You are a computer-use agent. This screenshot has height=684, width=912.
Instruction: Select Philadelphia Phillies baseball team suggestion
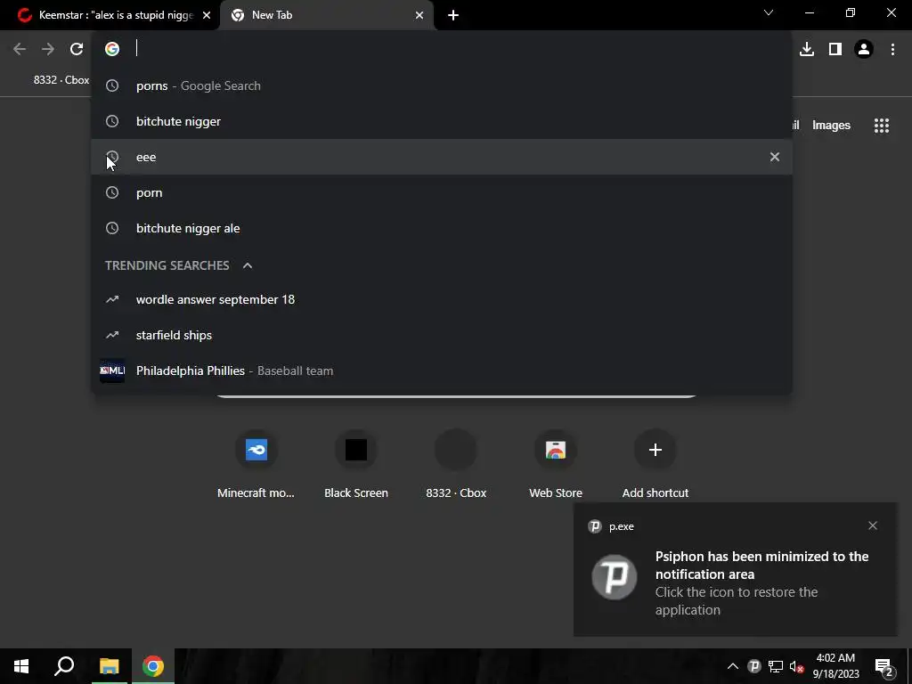(x=442, y=370)
